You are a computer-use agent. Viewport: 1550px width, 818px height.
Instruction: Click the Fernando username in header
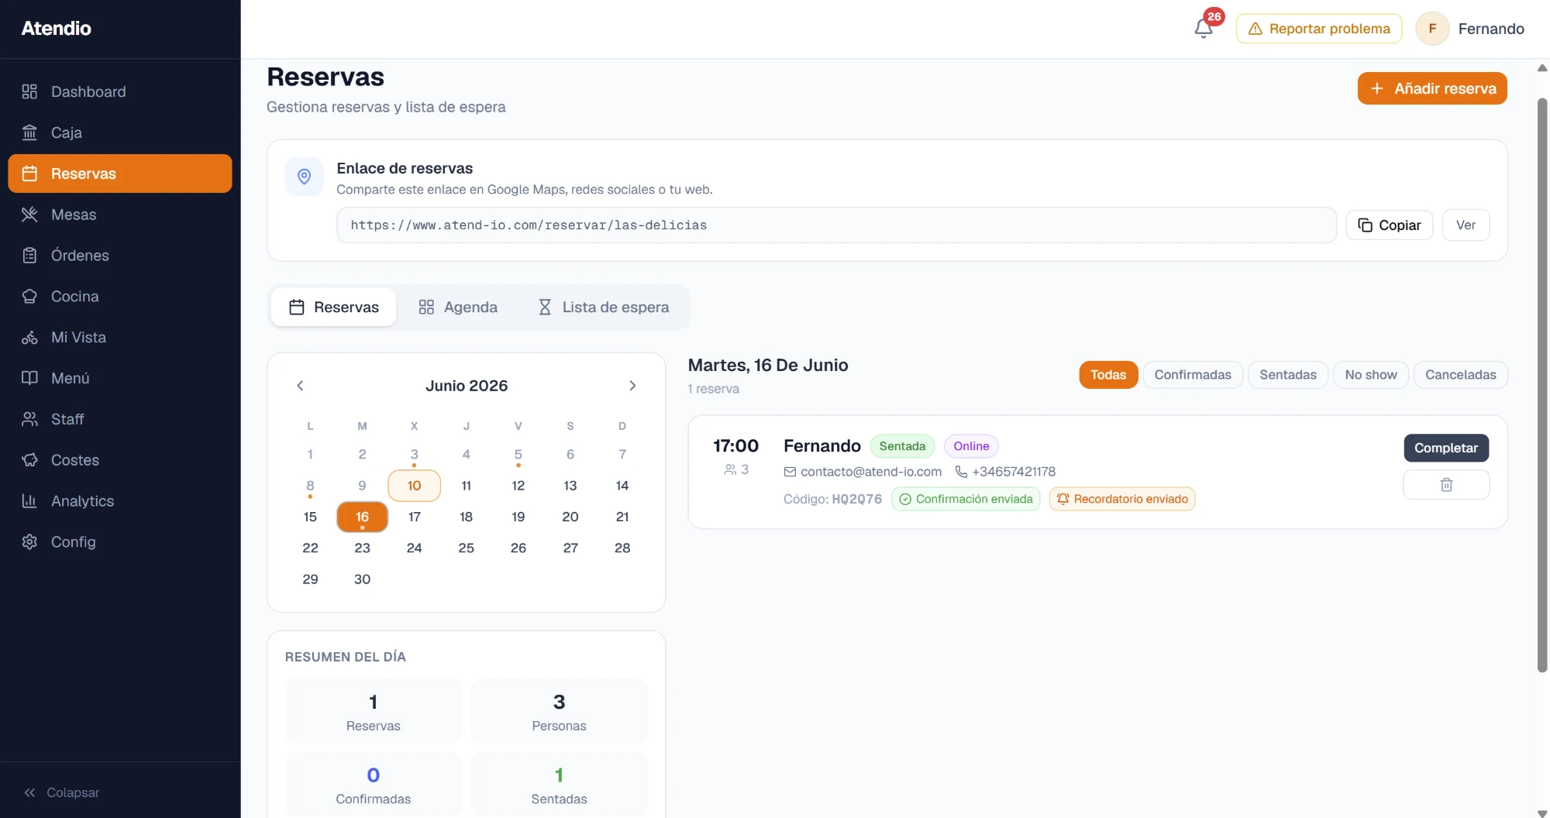tap(1491, 29)
